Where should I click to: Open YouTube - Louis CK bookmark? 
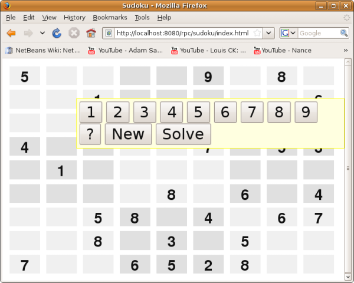208,51
